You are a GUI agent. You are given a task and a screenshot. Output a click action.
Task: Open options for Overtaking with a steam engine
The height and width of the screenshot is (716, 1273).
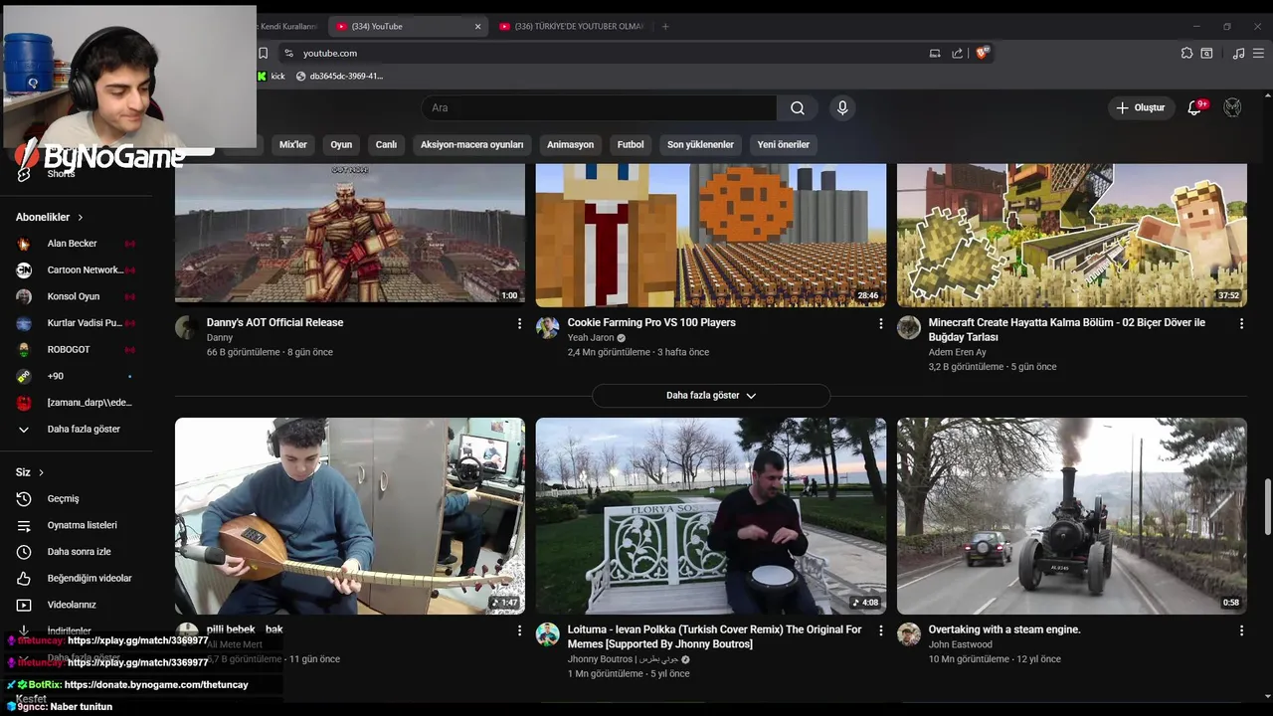tap(1241, 630)
